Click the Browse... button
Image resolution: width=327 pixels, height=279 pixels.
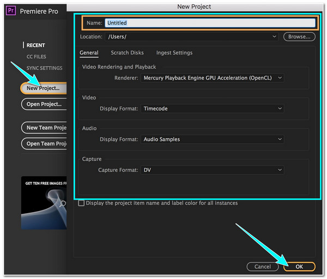[299, 37]
